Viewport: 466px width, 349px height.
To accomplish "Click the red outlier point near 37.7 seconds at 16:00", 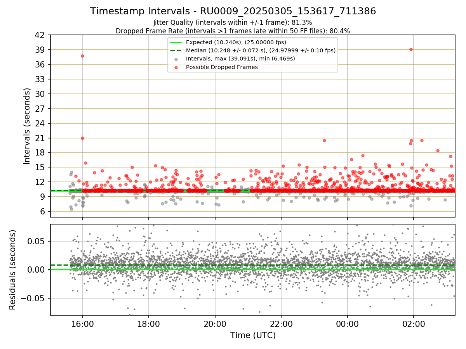I will [82, 56].
